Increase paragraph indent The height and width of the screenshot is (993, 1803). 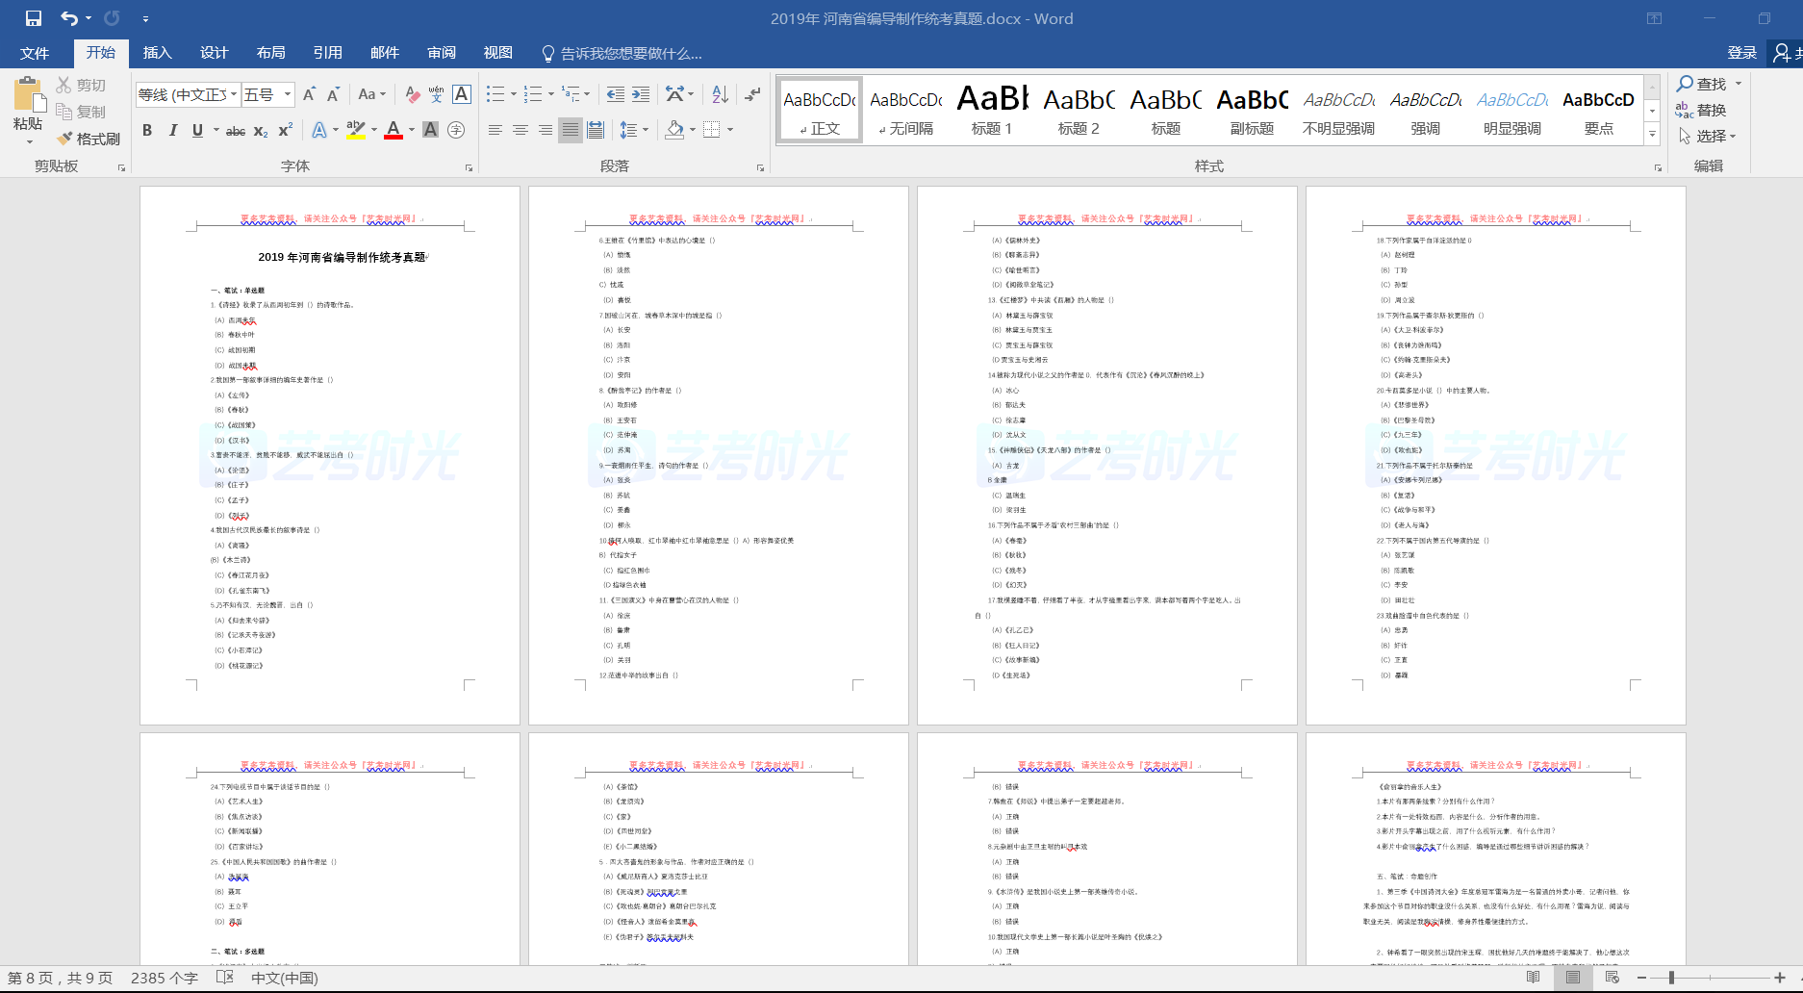click(641, 94)
